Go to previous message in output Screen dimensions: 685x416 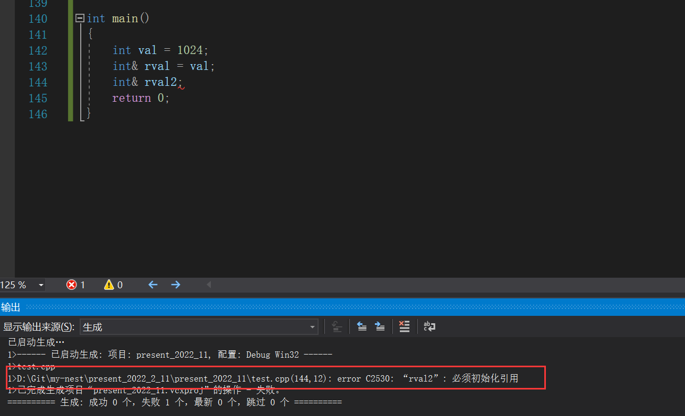[x=362, y=326]
